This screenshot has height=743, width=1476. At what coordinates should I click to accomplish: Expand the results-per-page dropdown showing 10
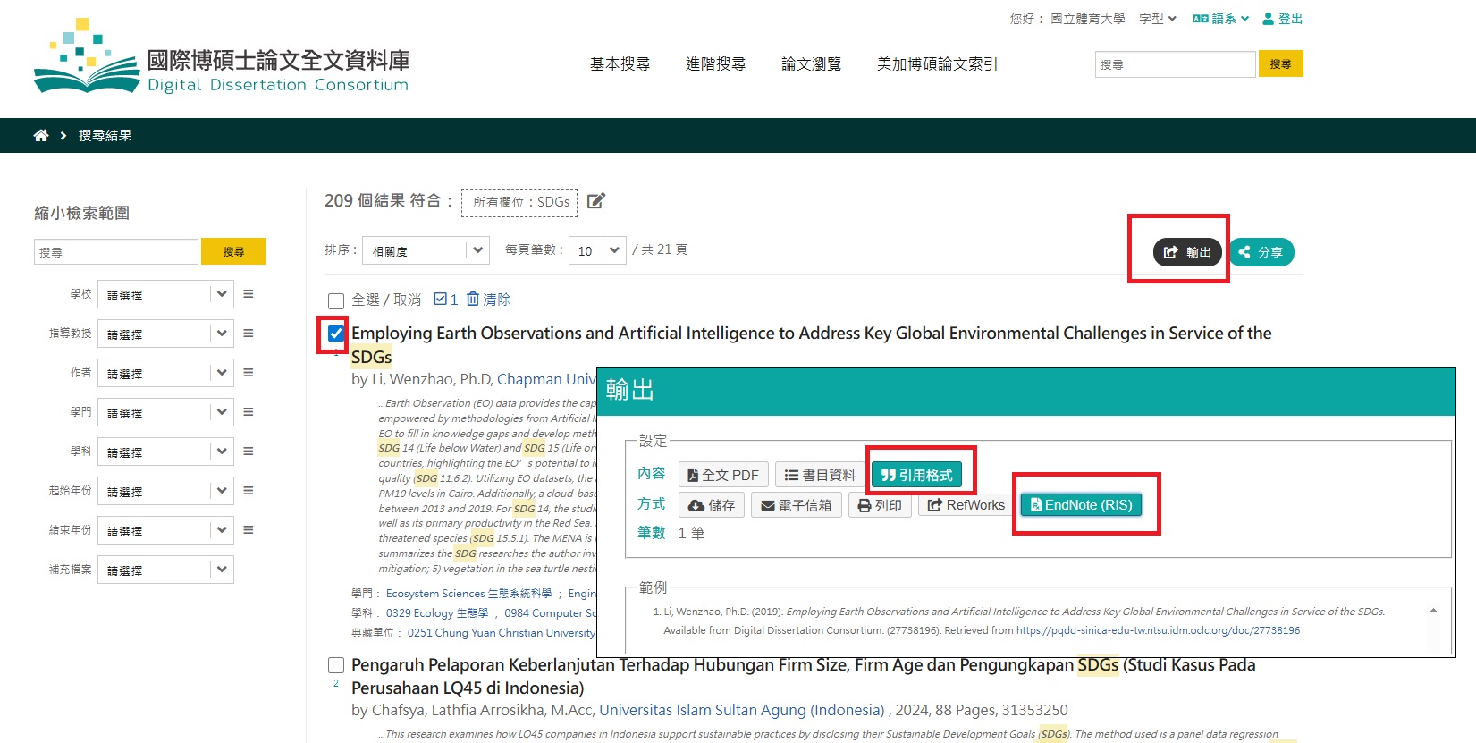click(598, 250)
